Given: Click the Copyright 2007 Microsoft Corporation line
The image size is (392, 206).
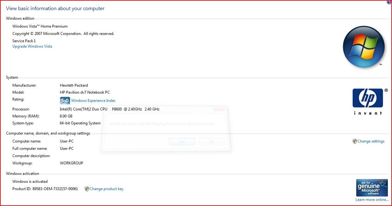Looking at the screenshot, I should [x=63, y=34].
